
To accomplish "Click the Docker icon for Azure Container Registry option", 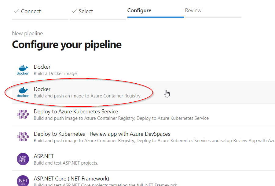I will [x=23, y=92].
